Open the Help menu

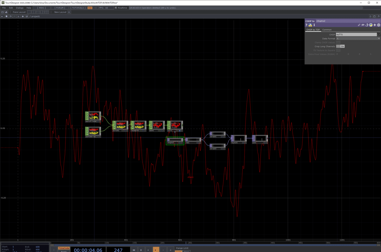click(29, 8)
